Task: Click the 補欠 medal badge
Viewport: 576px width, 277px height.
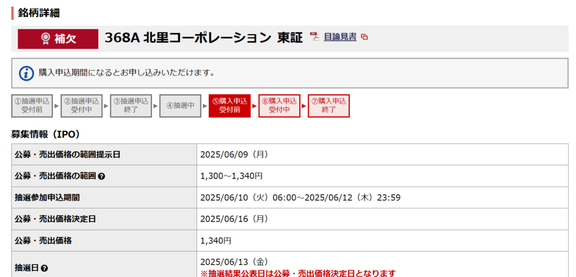Action: pyautogui.click(x=58, y=39)
